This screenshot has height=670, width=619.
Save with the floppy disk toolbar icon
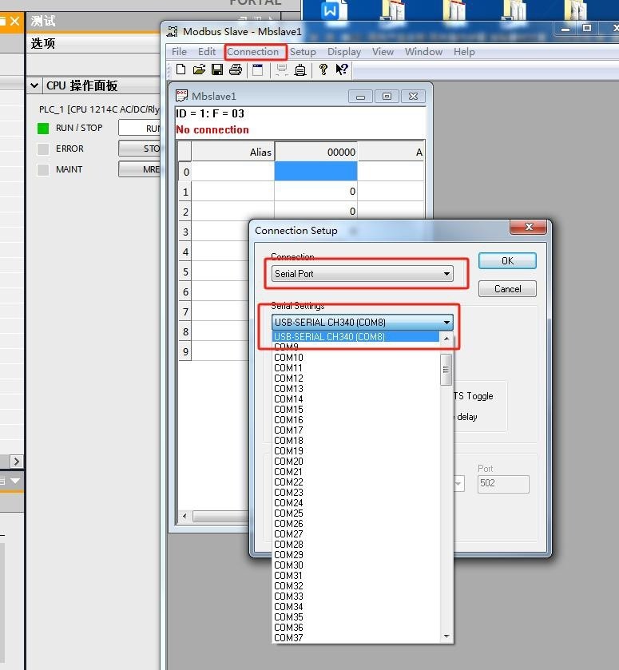[x=217, y=69]
